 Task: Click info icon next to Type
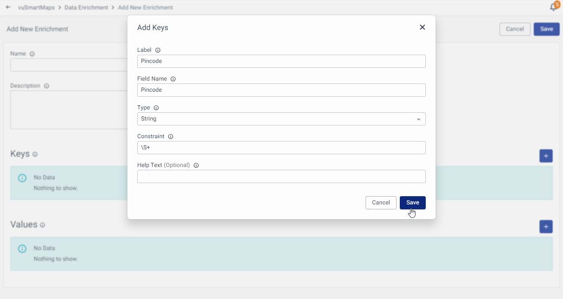[x=156, y=108]
